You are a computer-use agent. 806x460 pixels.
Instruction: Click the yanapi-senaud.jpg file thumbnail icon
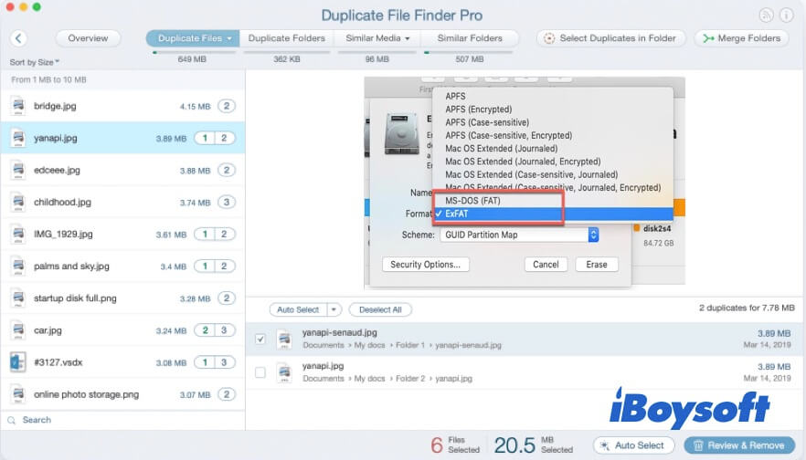[x=283, y=340]
